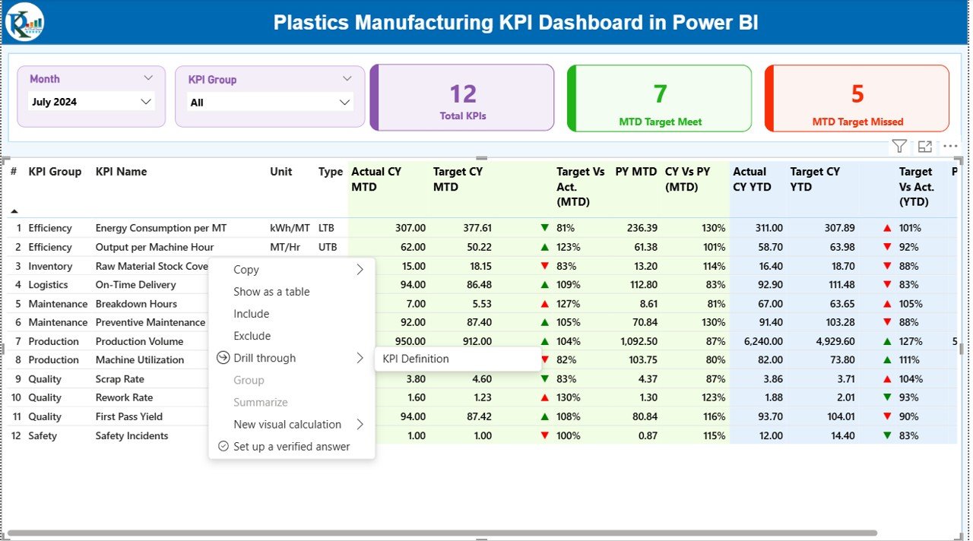
Task: Select Exclude from the context menu
Action: (x=252, y=336)
